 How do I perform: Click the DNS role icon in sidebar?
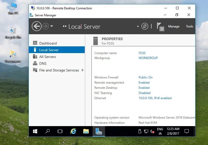pos(35,63)
